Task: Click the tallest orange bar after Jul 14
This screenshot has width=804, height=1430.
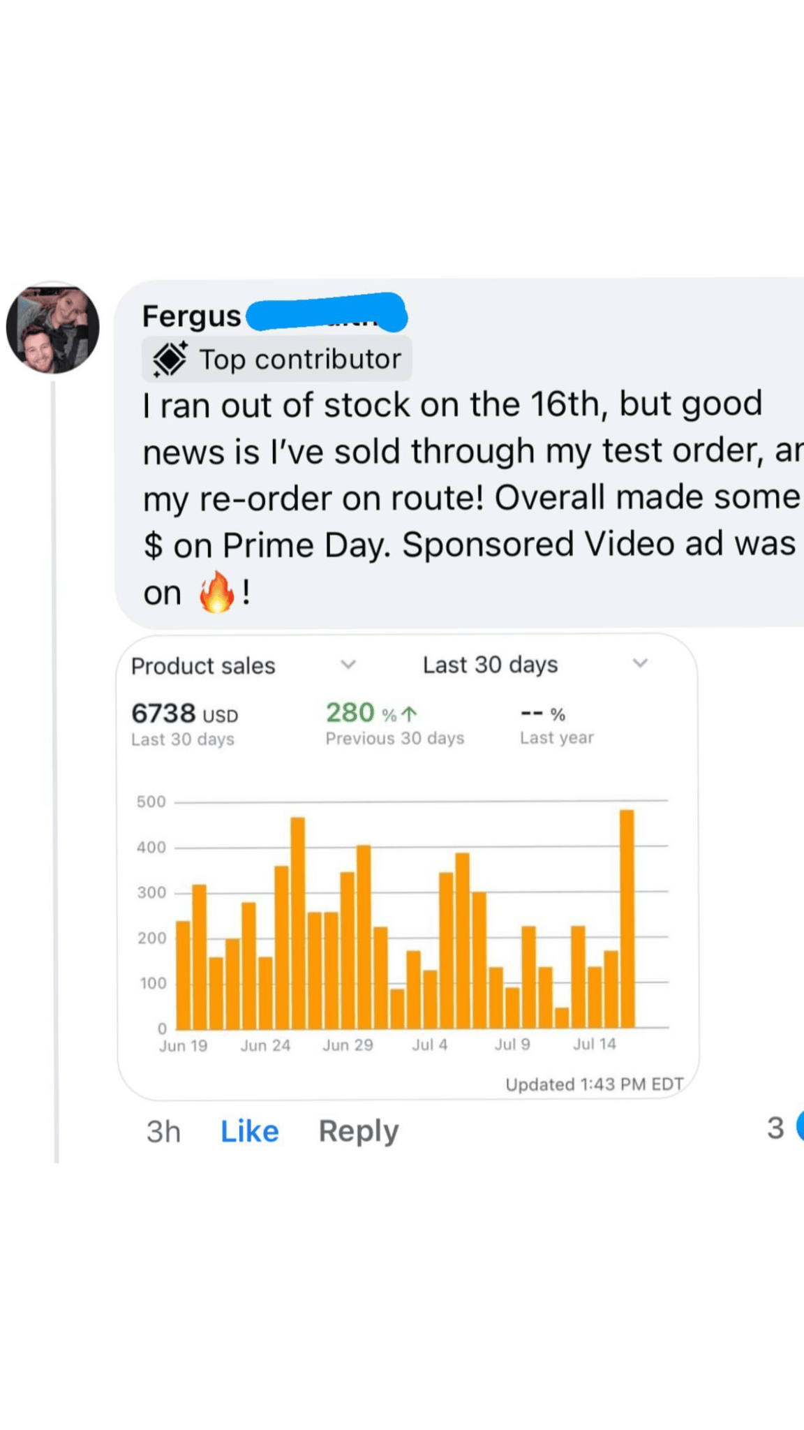Action: pyautogui.click(x=627, y=918)
